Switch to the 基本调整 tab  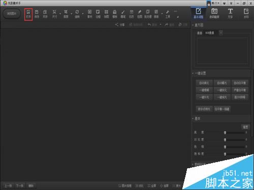click(199, 14)
